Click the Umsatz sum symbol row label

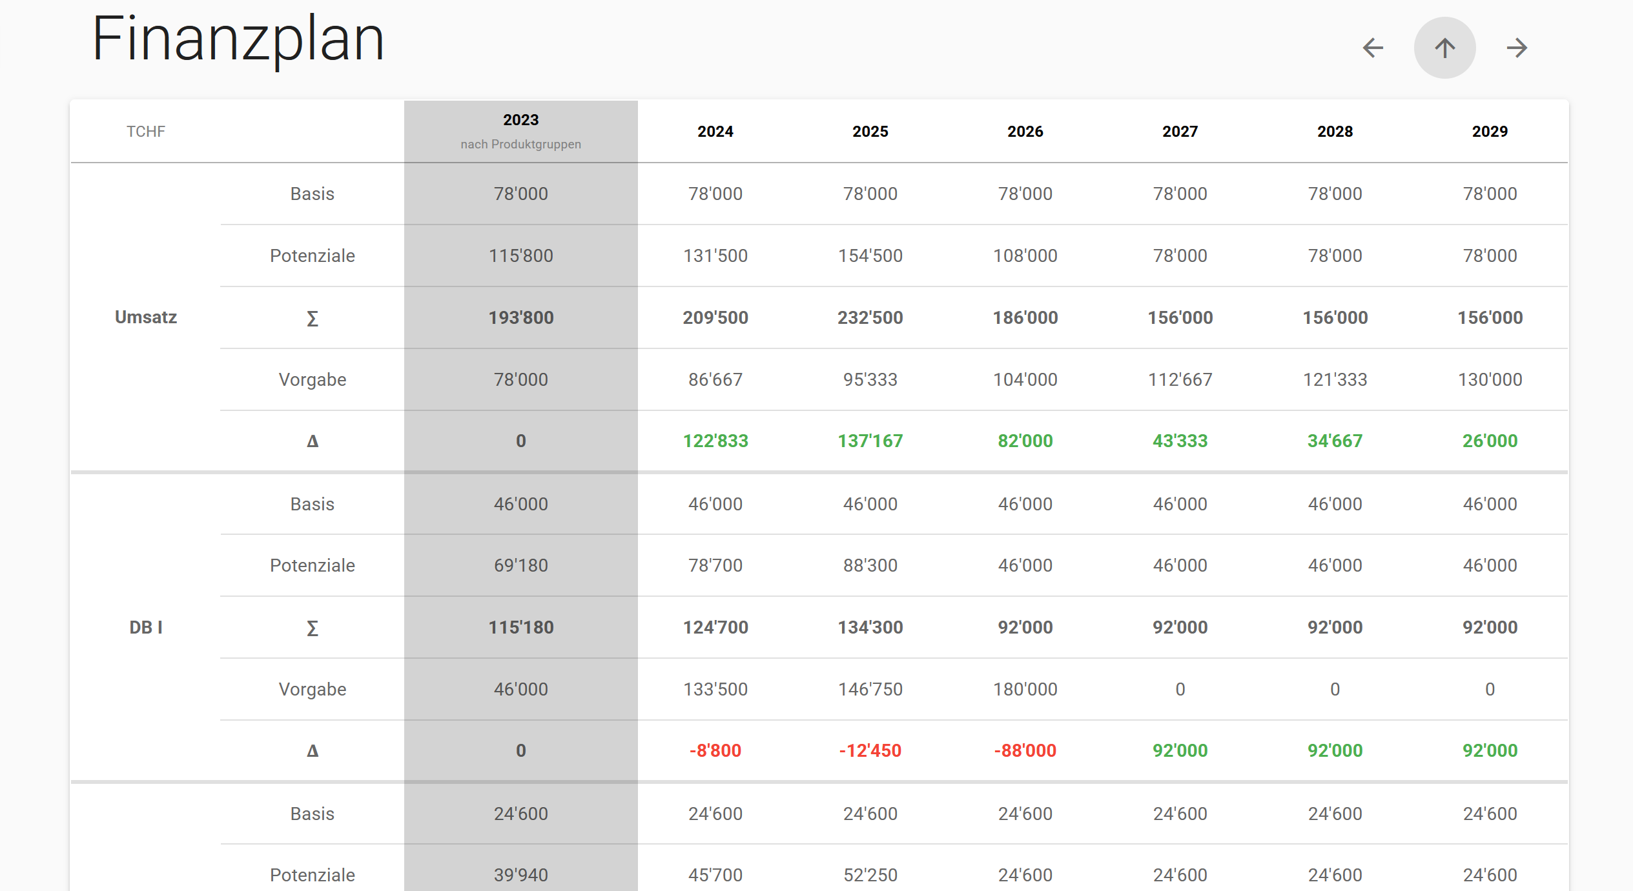pyautogui.click(x=313, y=318)
